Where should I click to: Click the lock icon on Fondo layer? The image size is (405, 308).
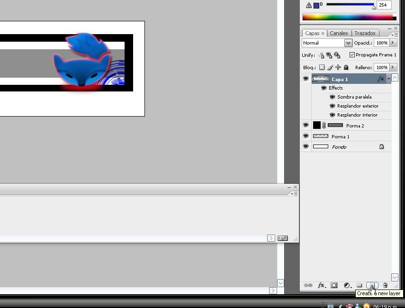click(x=381, y=146)
